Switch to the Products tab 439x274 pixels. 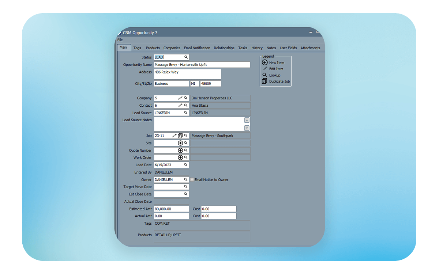pos(153,48)
